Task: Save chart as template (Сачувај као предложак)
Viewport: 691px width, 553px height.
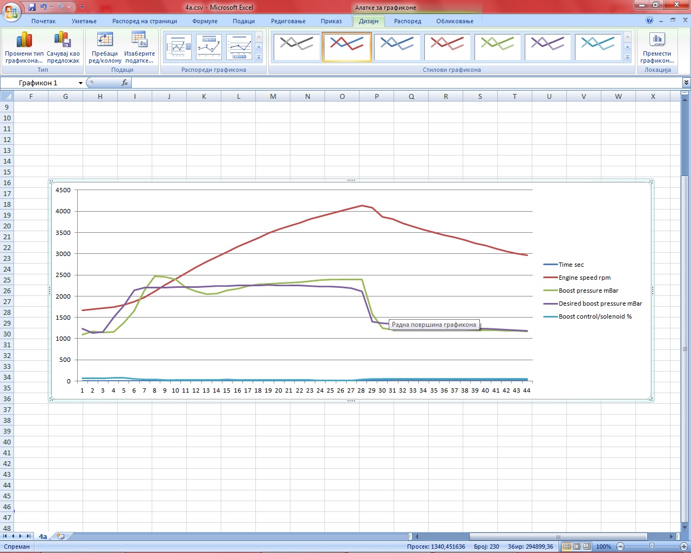Action: coord(63,48)
